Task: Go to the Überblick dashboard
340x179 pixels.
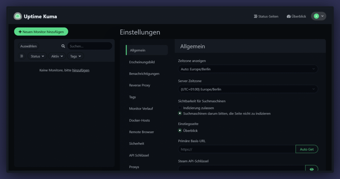Action: pos(296,16)
